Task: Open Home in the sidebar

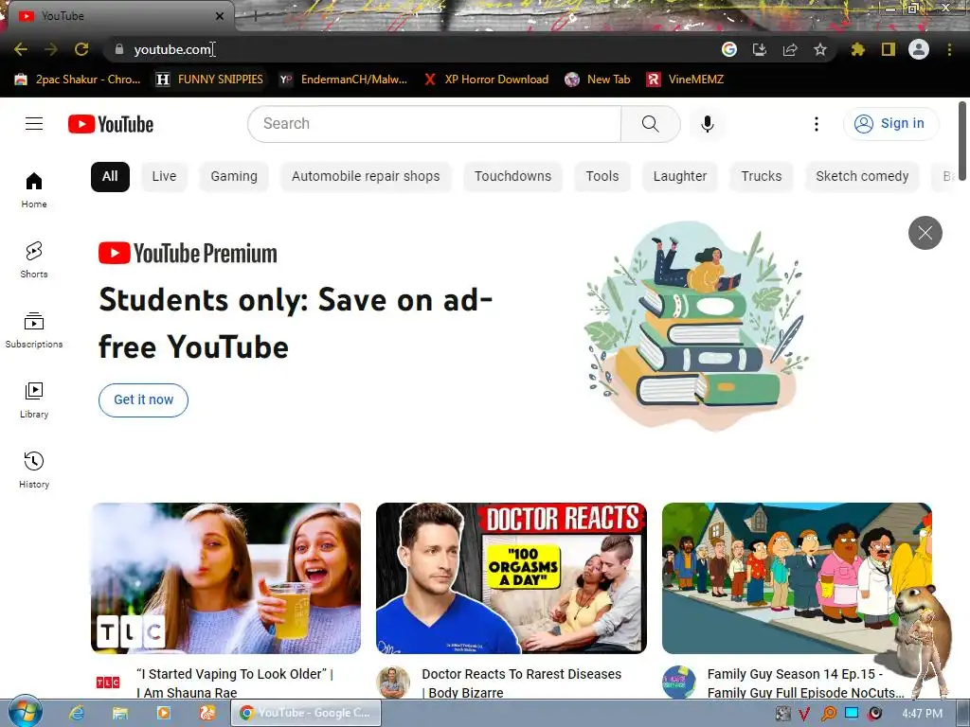Action: click(x=34, y=189)
